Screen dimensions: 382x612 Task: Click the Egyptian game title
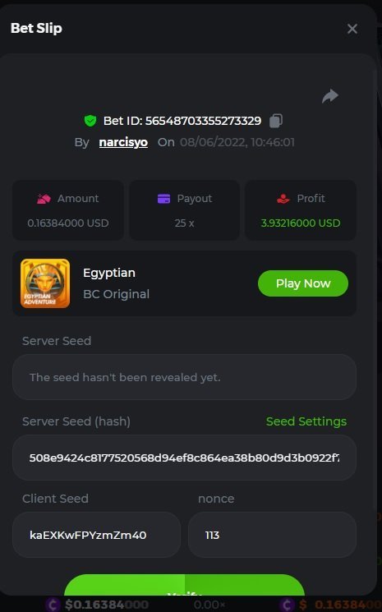[x=109, y=273]
